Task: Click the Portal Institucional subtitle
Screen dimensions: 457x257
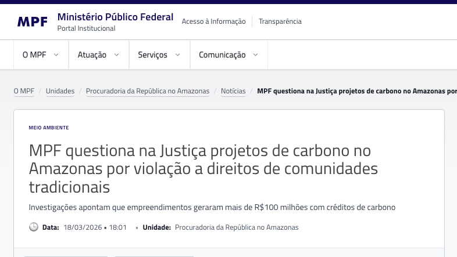Action: coord(86,28)
